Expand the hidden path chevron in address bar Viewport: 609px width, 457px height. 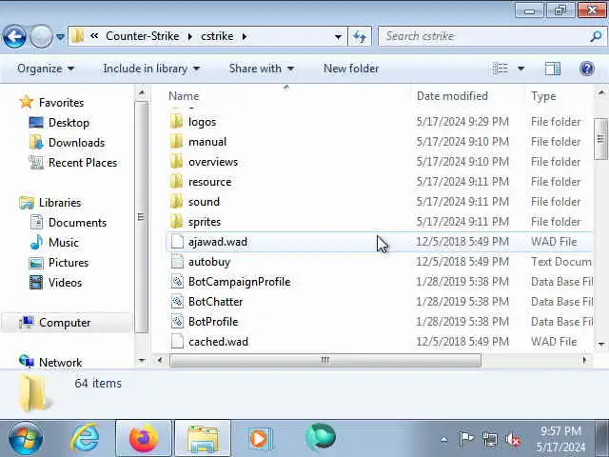pyautogui.click(x=94, y=36)
